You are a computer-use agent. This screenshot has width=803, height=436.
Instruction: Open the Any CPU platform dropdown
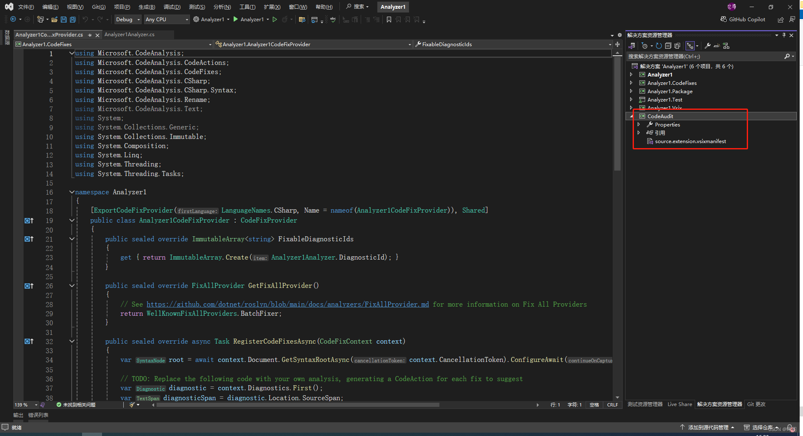[167, 19]
